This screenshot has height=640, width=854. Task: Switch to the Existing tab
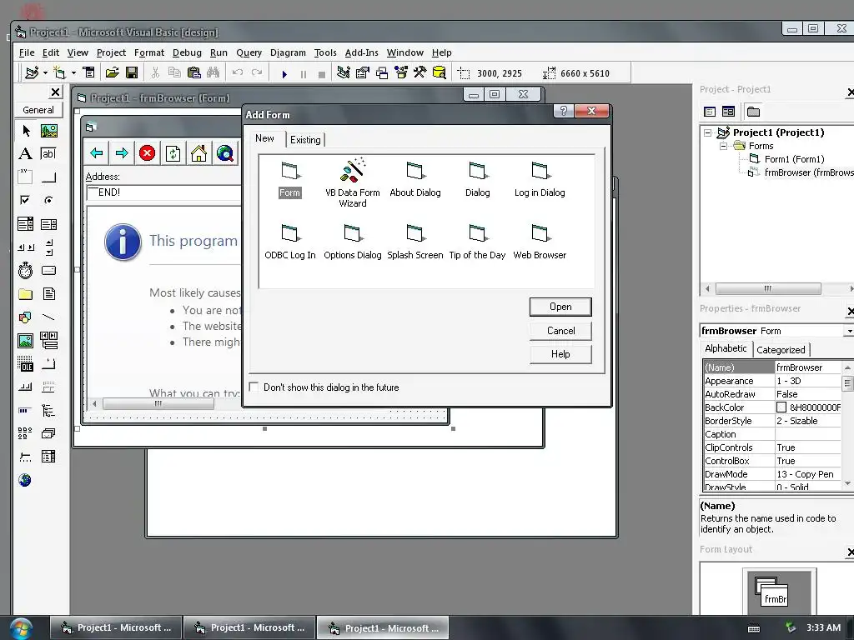tap(305, 140)
